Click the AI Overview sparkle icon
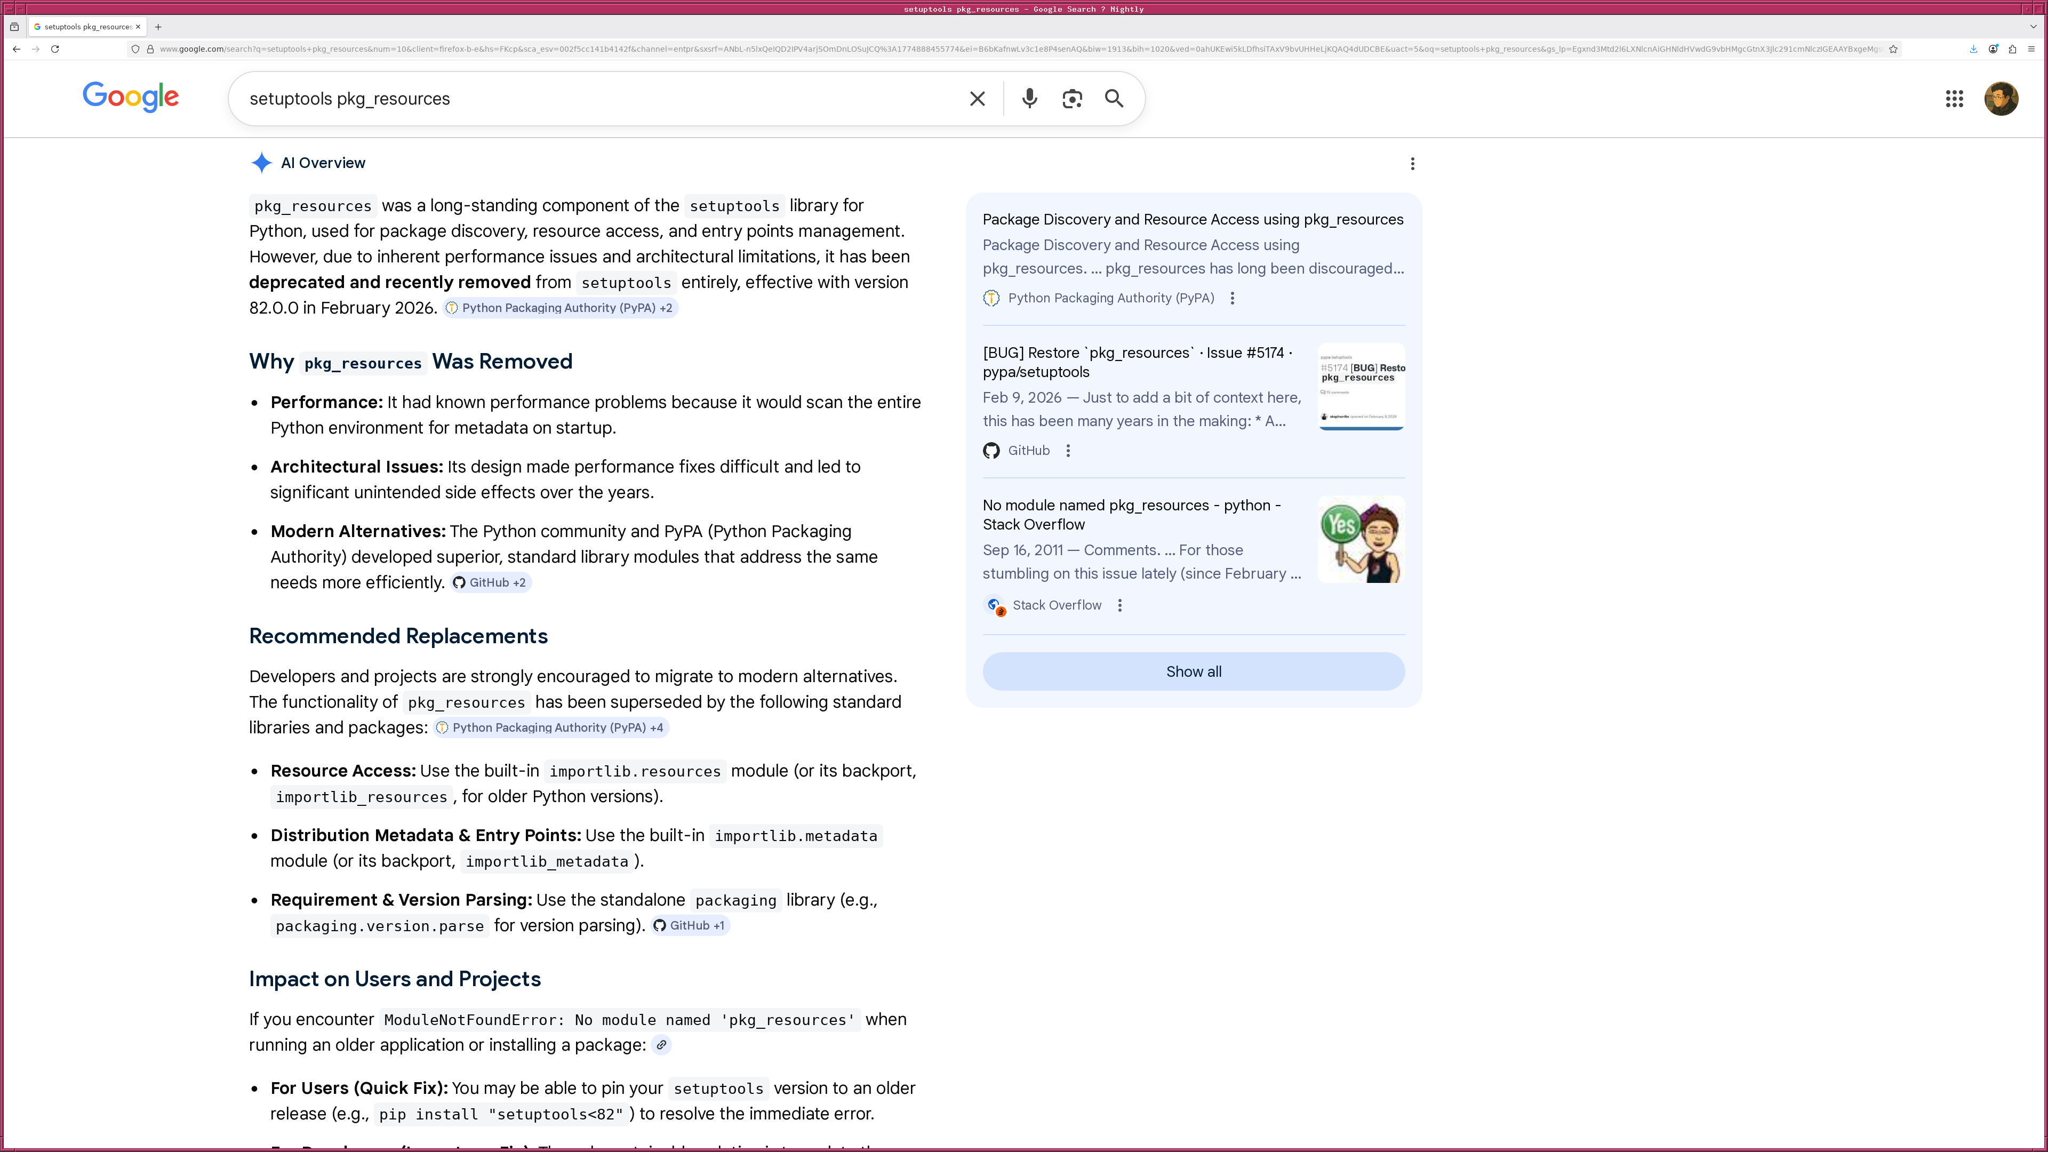The image size is (2048, 1152). (x=261, y=163)
